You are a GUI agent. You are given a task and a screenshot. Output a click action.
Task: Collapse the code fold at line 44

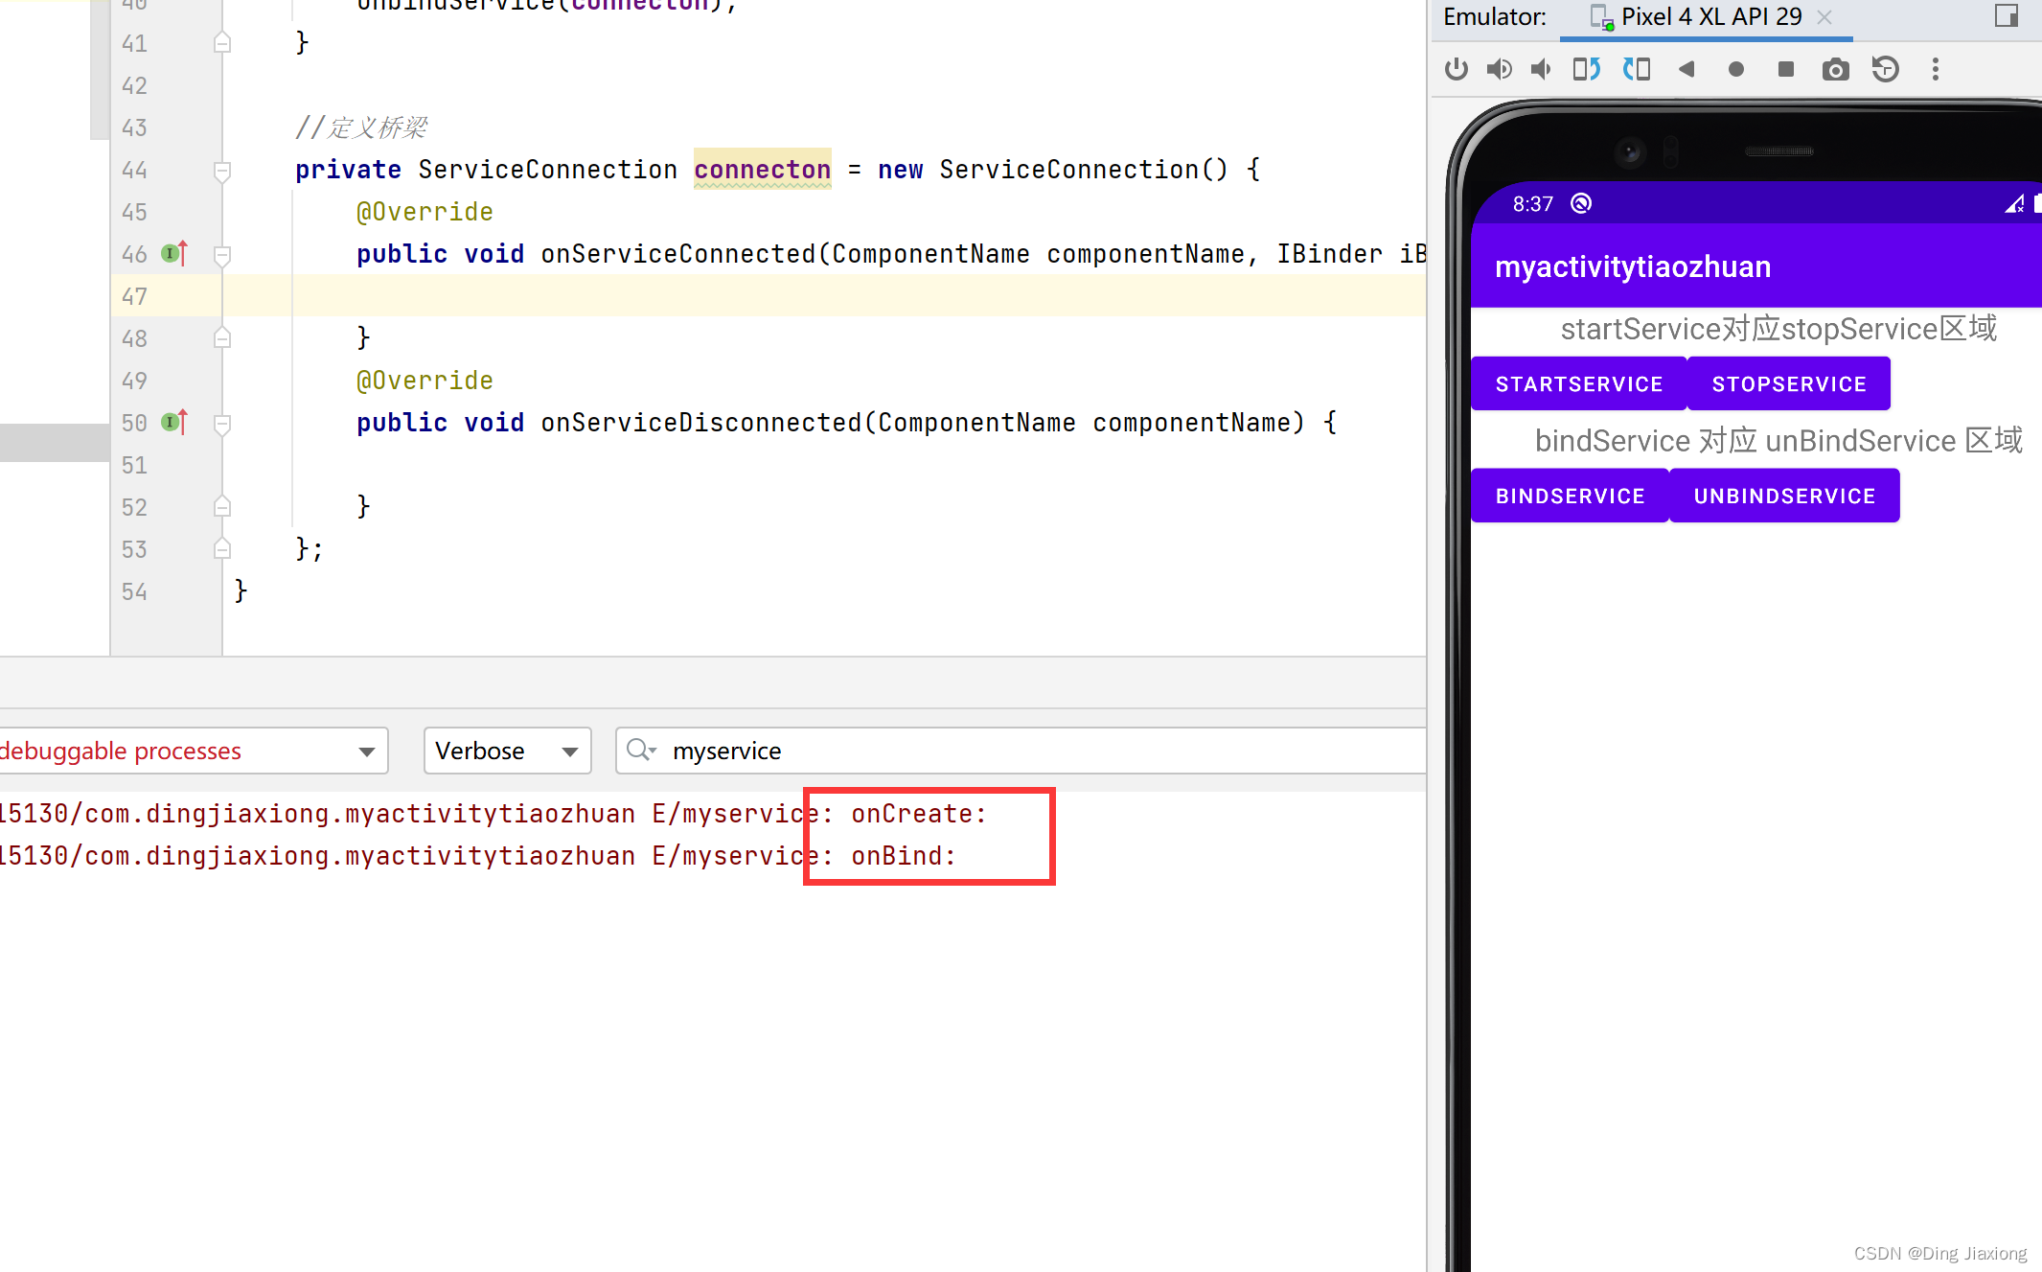tap(222, 171)
